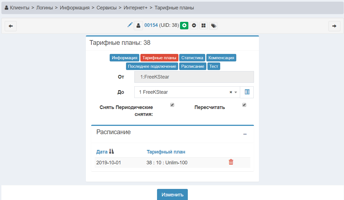Go to next user with right arrow
Viewport: 344px width, 200px height.
[x=334, y=26]
